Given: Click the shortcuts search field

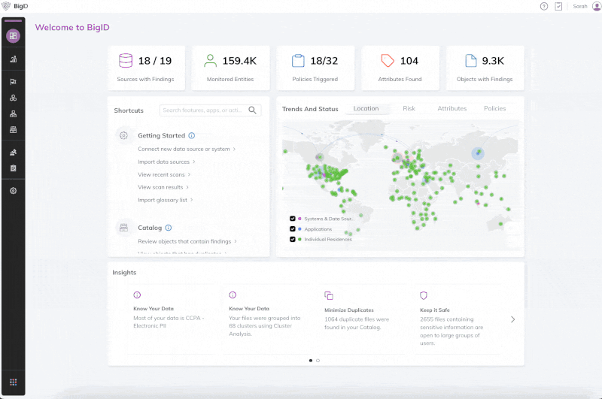Looking at the screenshot, I should click(203, 110).
